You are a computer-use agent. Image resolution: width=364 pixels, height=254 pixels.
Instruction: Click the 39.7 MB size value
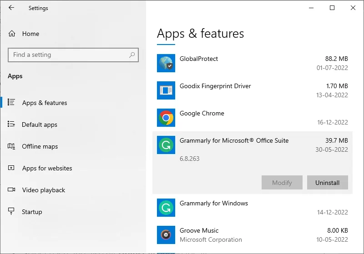tap(337, 140)
